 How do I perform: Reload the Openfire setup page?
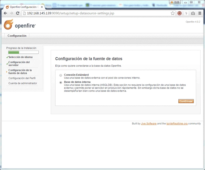click(x=18, y=13)
